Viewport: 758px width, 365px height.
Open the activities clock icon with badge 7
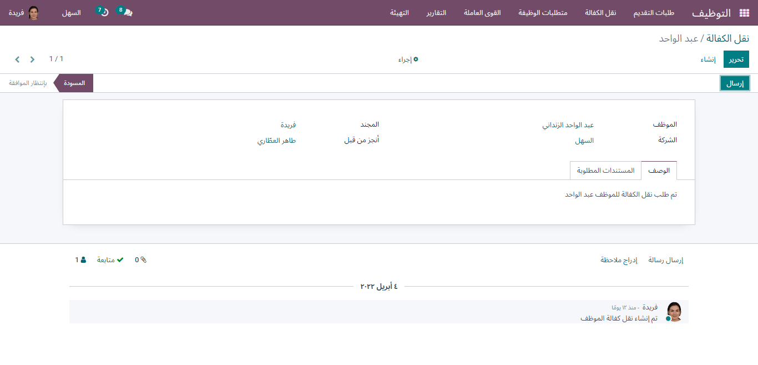click(105, 13)
